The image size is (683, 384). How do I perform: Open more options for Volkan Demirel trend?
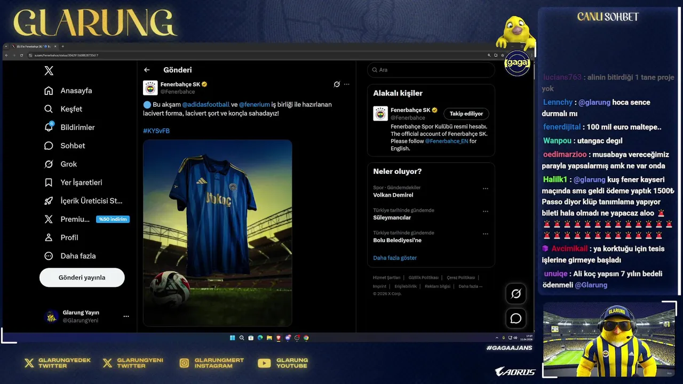(486, 188)
